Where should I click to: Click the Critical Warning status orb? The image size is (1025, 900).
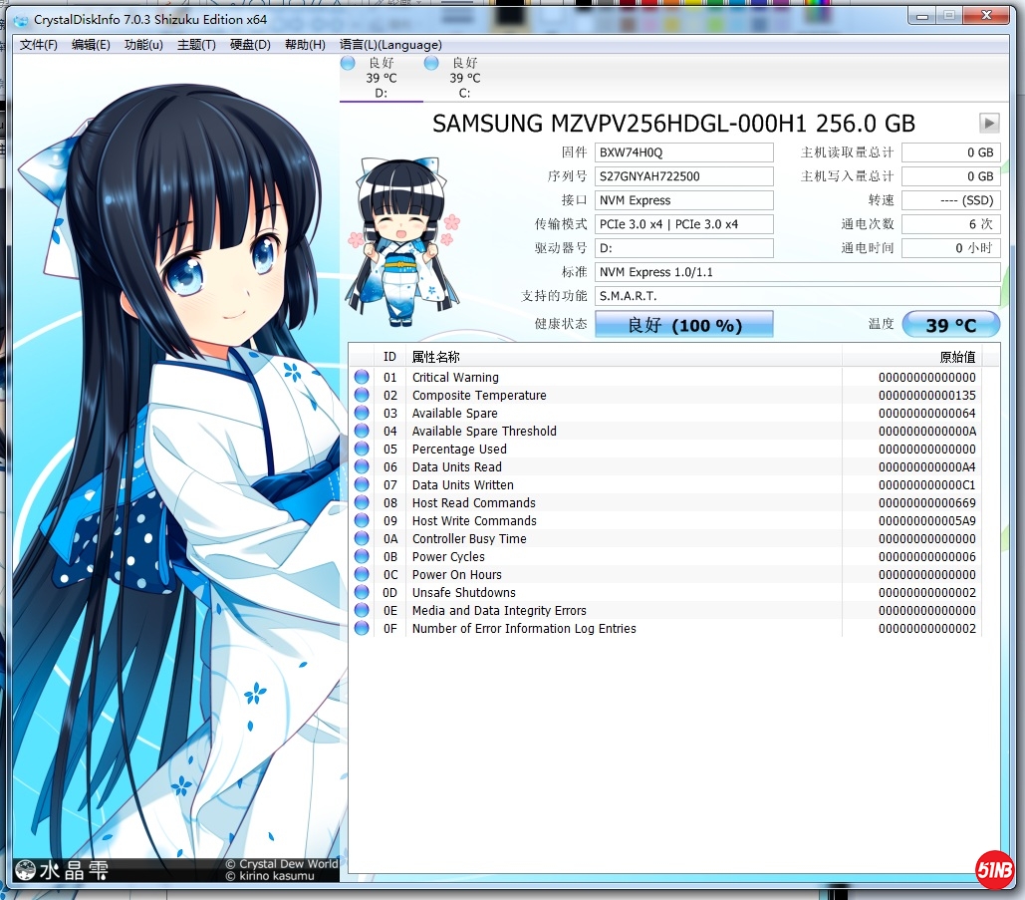[x=362, y=378]
